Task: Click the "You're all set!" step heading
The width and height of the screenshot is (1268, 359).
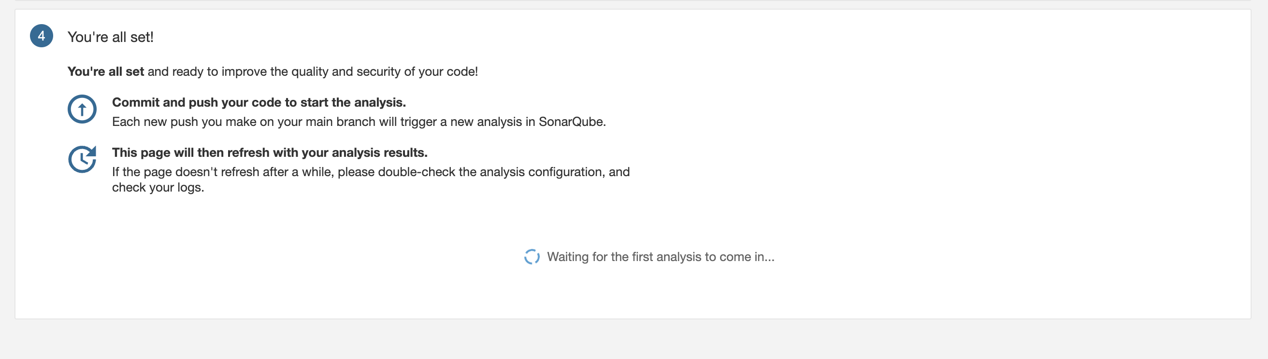Action: (110, 37)
